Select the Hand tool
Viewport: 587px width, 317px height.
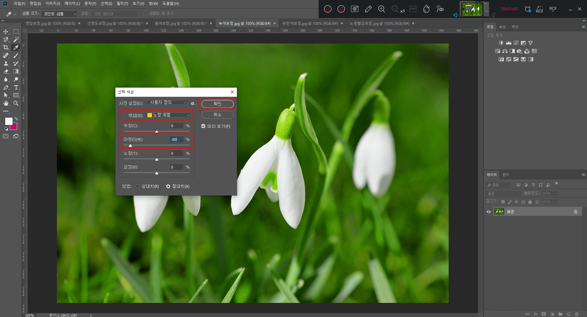[x=6, y=103]
